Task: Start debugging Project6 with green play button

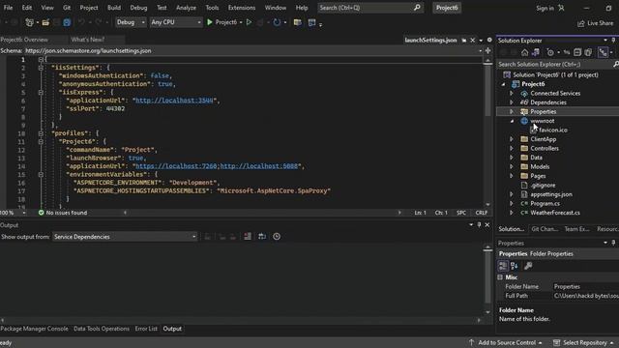Action: (210, 22)
